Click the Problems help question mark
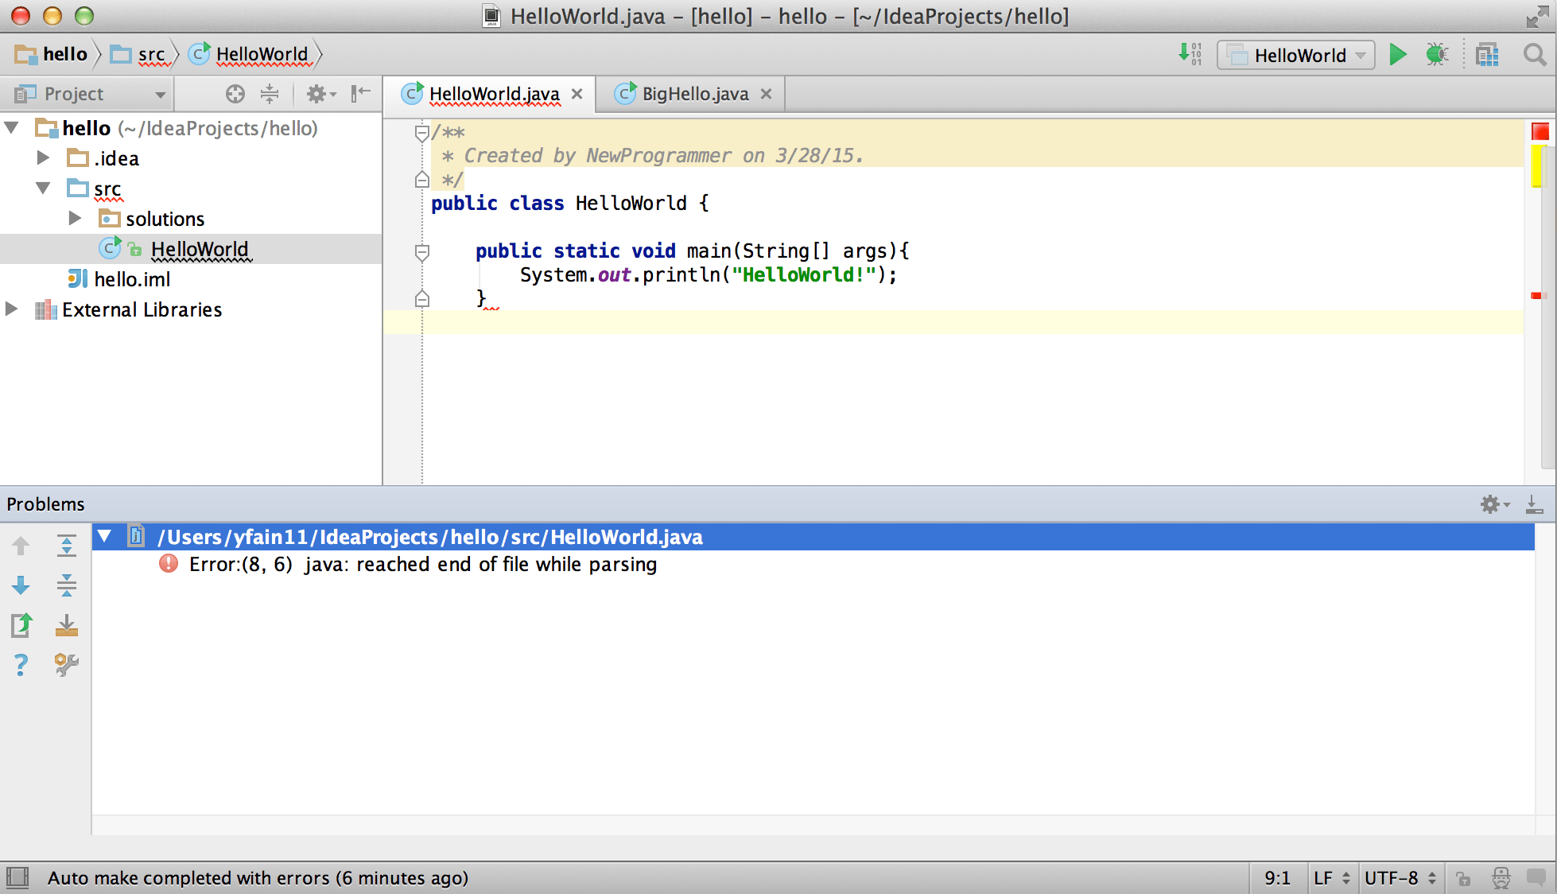 pyautogui.click(x=21, y=664)
